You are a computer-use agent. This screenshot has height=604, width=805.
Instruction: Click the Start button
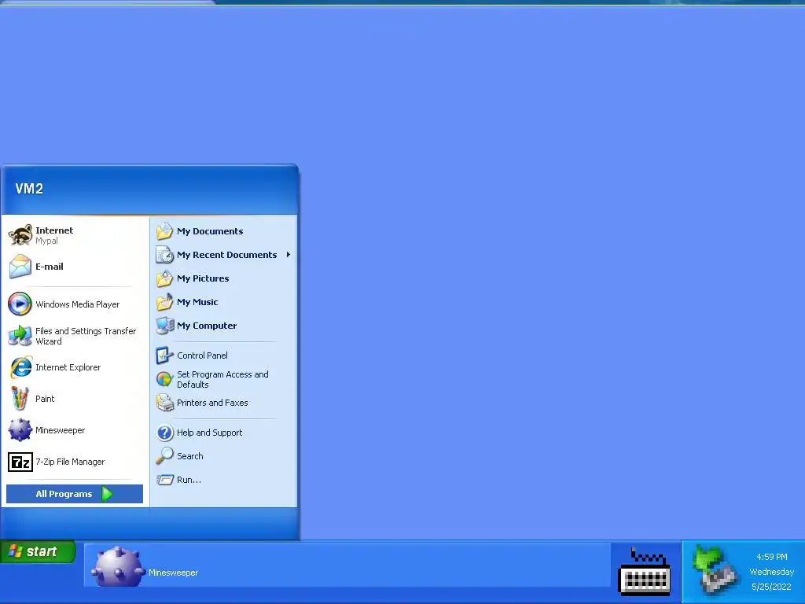point(38,551)
